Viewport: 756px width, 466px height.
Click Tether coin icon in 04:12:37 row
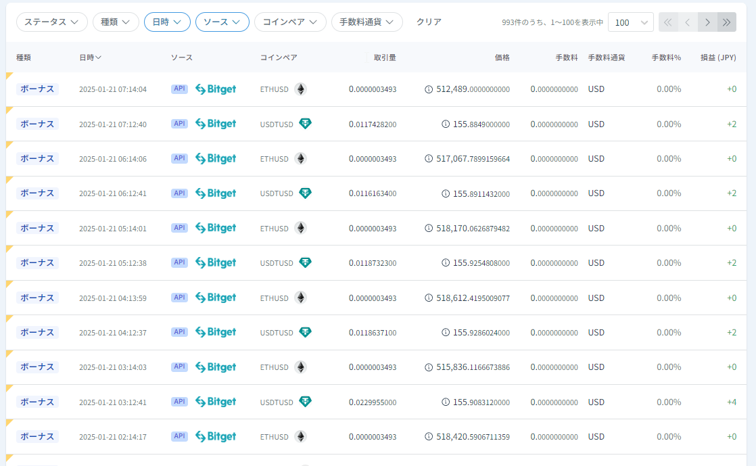click(305, 332)
